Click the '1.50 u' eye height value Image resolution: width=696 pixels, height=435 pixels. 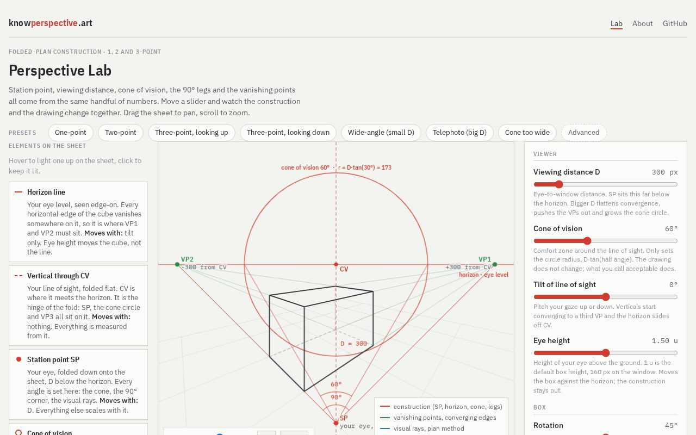pyautogui.click(x=664, y=341)
